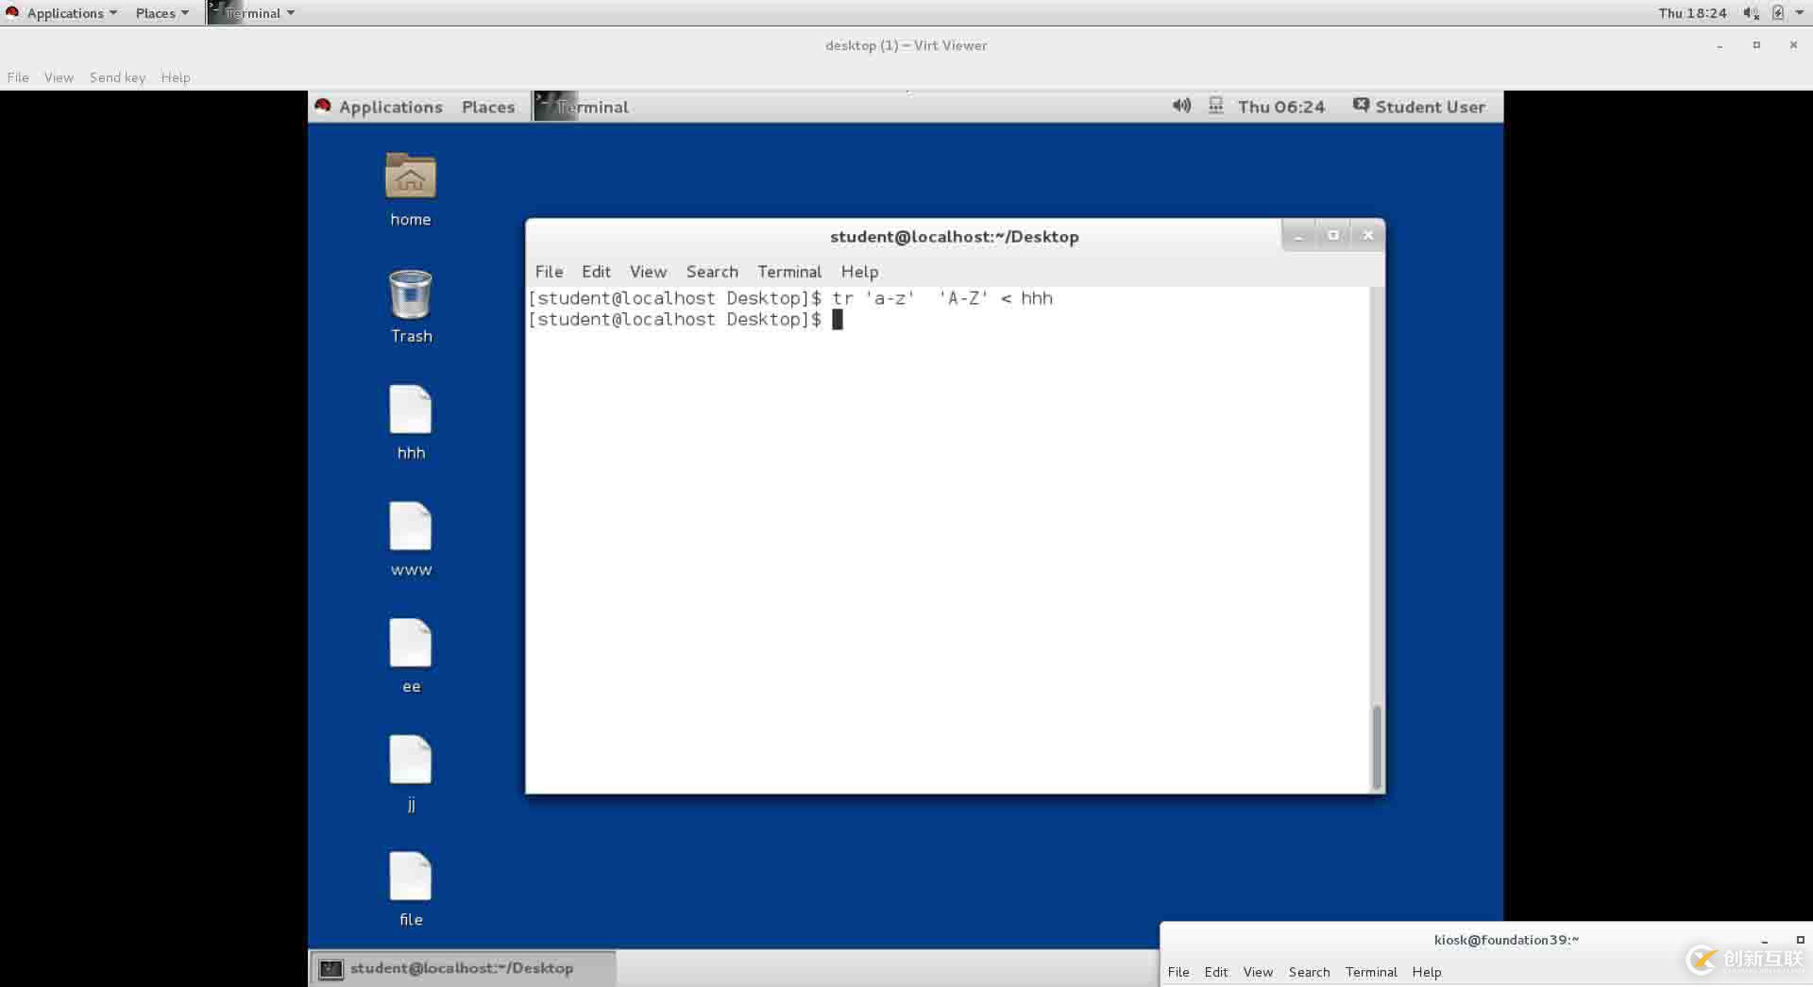The image size is (1813, 987).
Task: Open the home folder desktop icon
Action: pos(410,177)
